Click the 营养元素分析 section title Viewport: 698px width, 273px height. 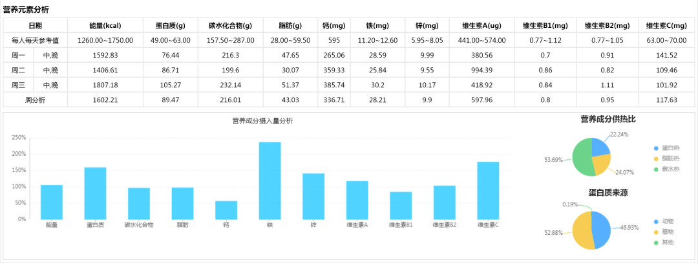26,10
